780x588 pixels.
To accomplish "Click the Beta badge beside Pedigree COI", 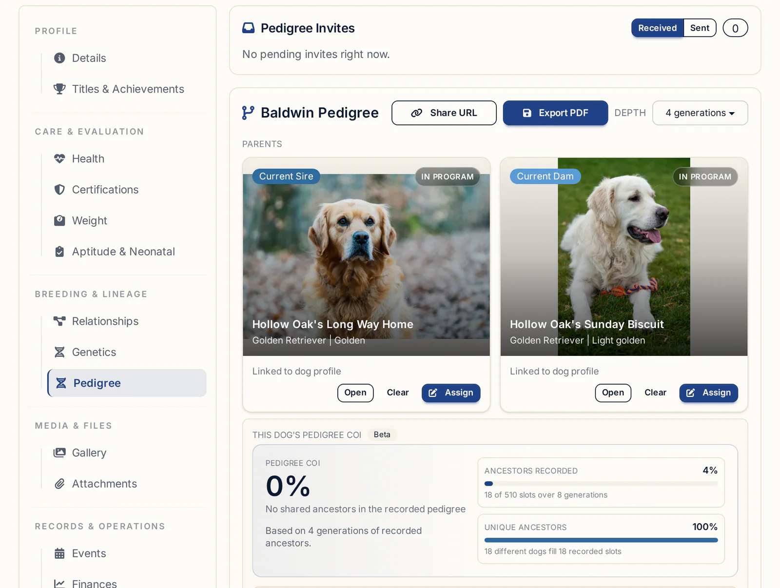I will click(x=382, y=434).
